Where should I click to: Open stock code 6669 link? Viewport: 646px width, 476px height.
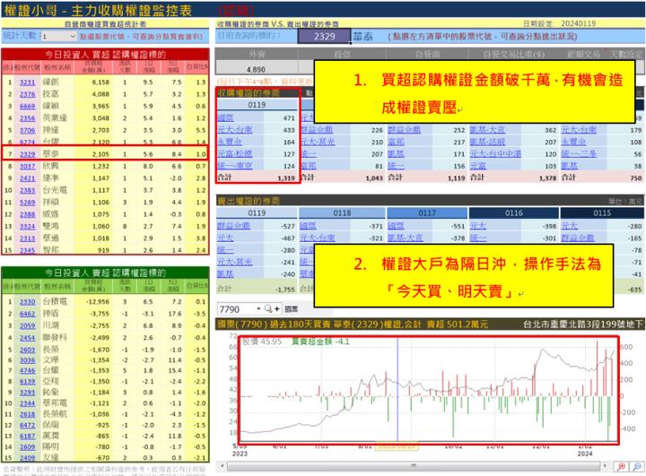tap(28, 107)
